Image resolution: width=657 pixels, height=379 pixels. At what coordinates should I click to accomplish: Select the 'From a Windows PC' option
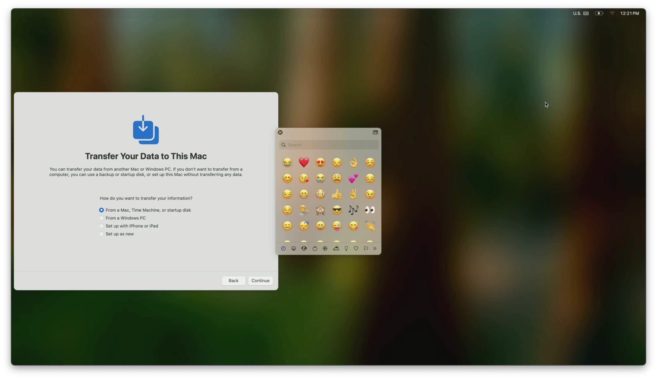tap(123, 218)
